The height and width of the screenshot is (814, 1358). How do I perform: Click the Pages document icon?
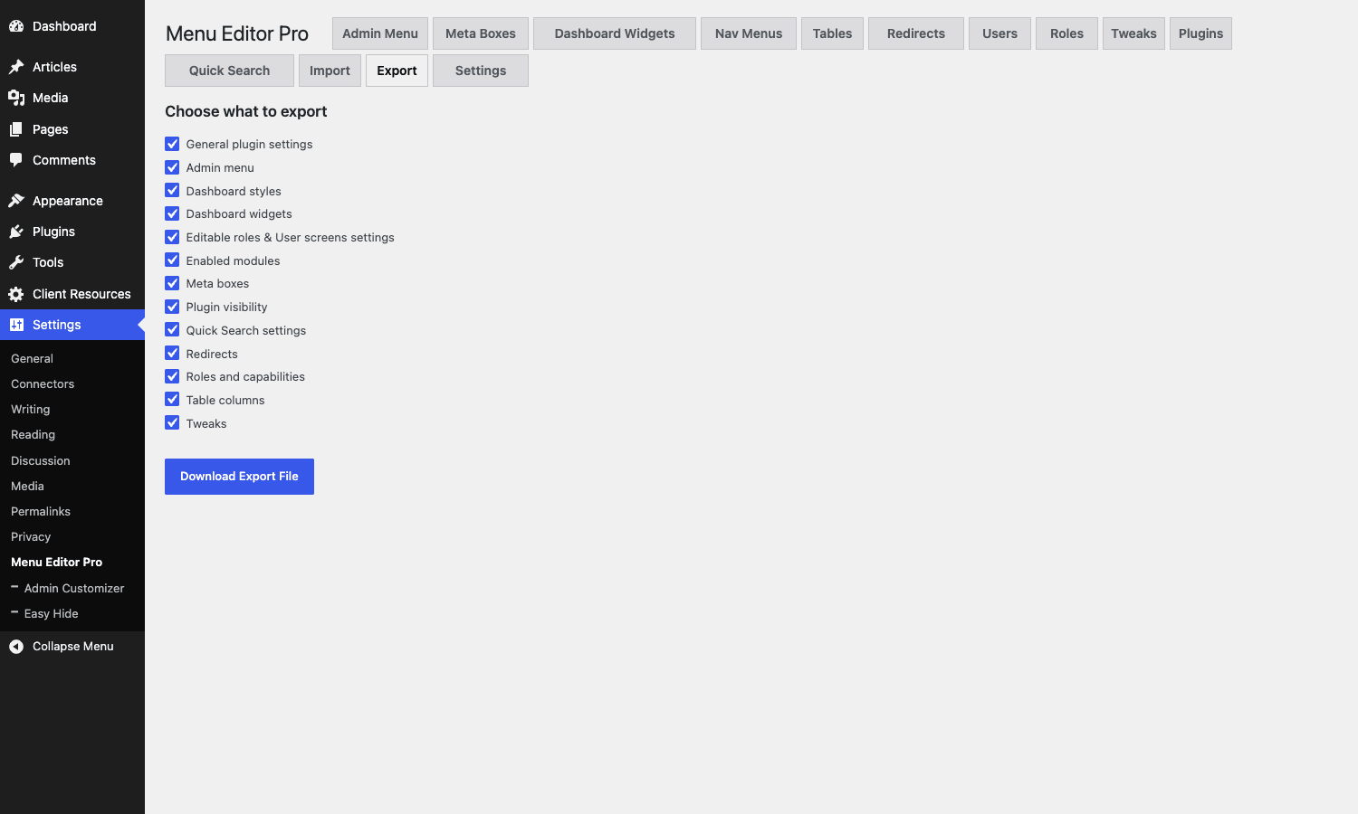pyautogui.click(x=16, y=129)
